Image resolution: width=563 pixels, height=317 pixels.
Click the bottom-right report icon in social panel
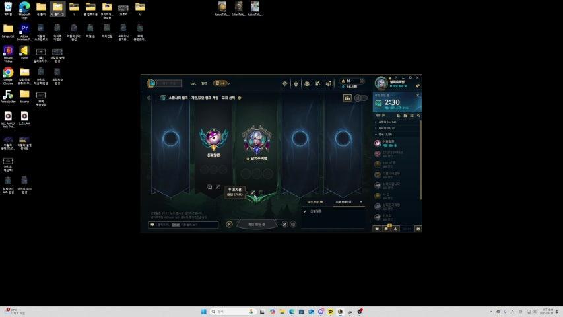pyautogui.click(x=418, y=229)
